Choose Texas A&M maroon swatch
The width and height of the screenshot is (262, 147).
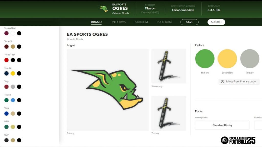click(6, 33)
